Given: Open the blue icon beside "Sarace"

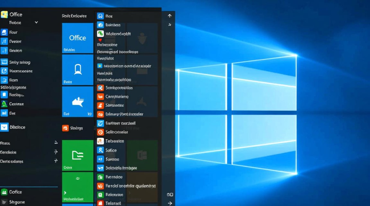Looking at the screenshot, I should point(100,159).
